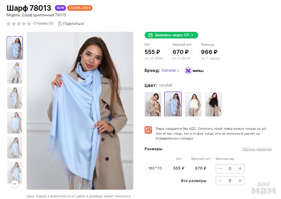
Task: Open the Натали brand link with chevron
Action: click(x=171, y=71)
